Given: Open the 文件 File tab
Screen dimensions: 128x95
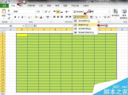Looking at the screenshot, I should (x=4, y=6).
